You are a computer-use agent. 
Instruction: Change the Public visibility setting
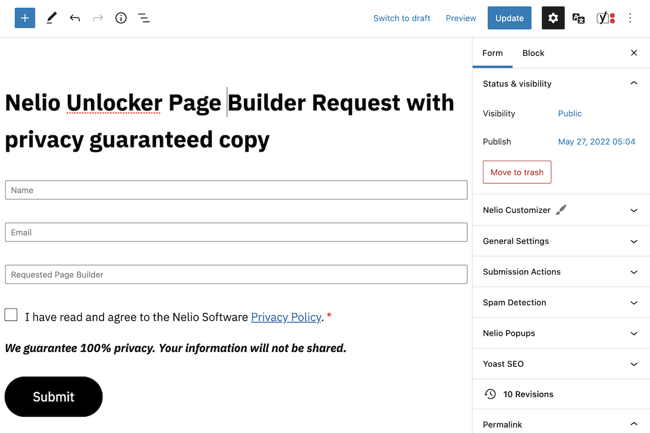(570, 114)
